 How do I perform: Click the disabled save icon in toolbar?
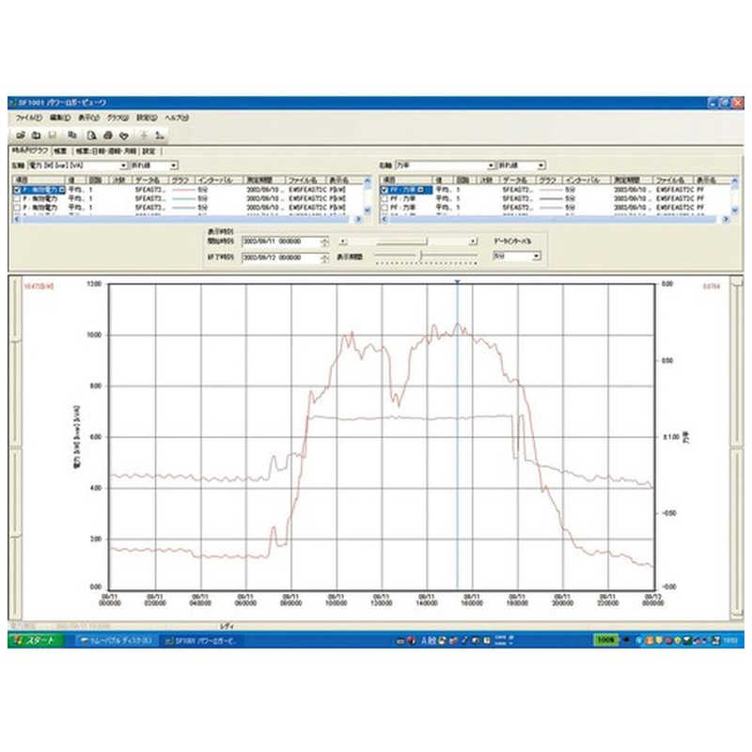(x=51, y=135)
